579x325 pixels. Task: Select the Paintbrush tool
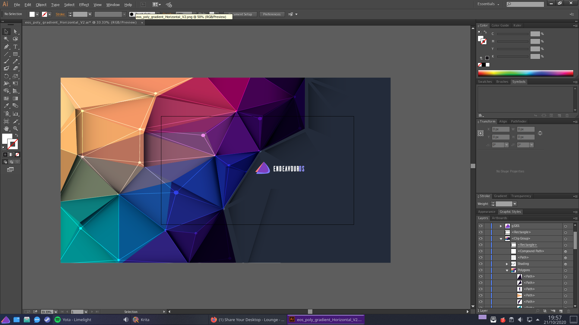[6, 61]
